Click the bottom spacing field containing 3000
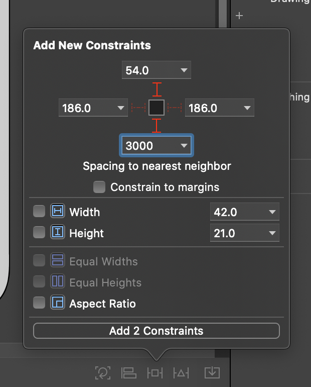This screenshot has width=311, height=387. click(x=148, y=146)
